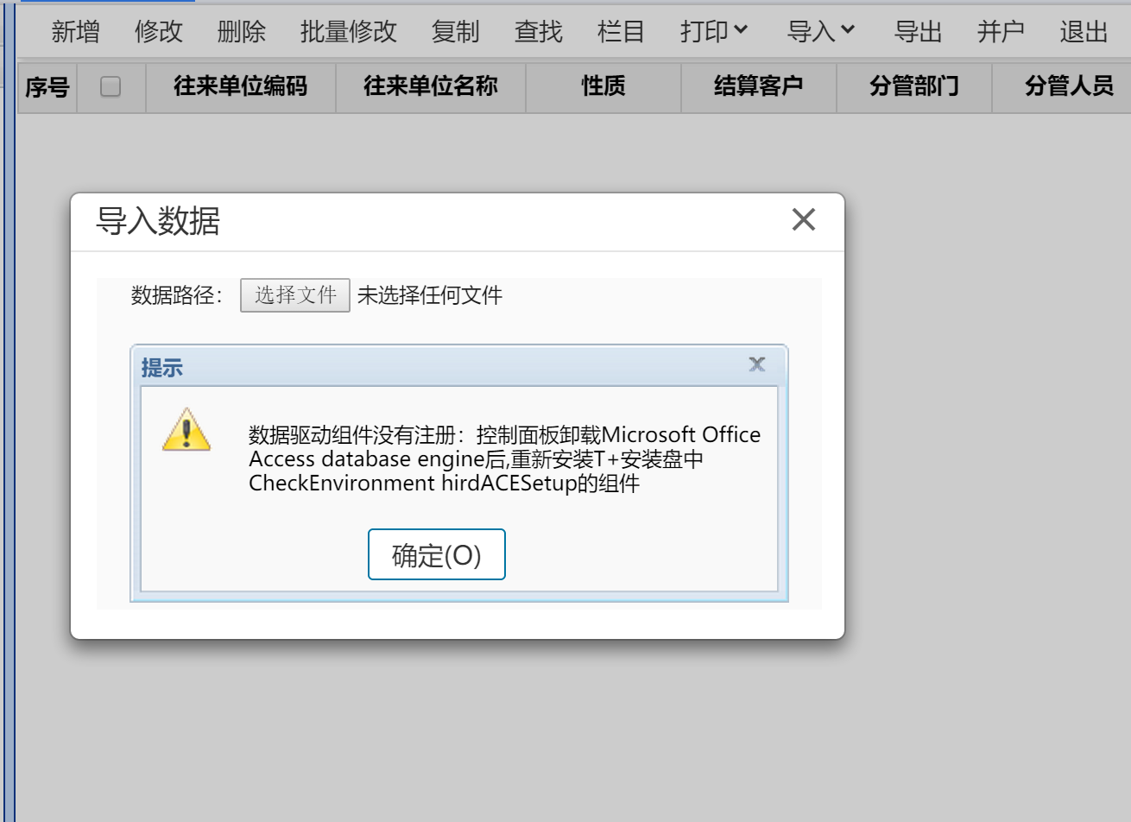Click the 性质 column header
1131x822 pixels.
(x=603, y=86)
